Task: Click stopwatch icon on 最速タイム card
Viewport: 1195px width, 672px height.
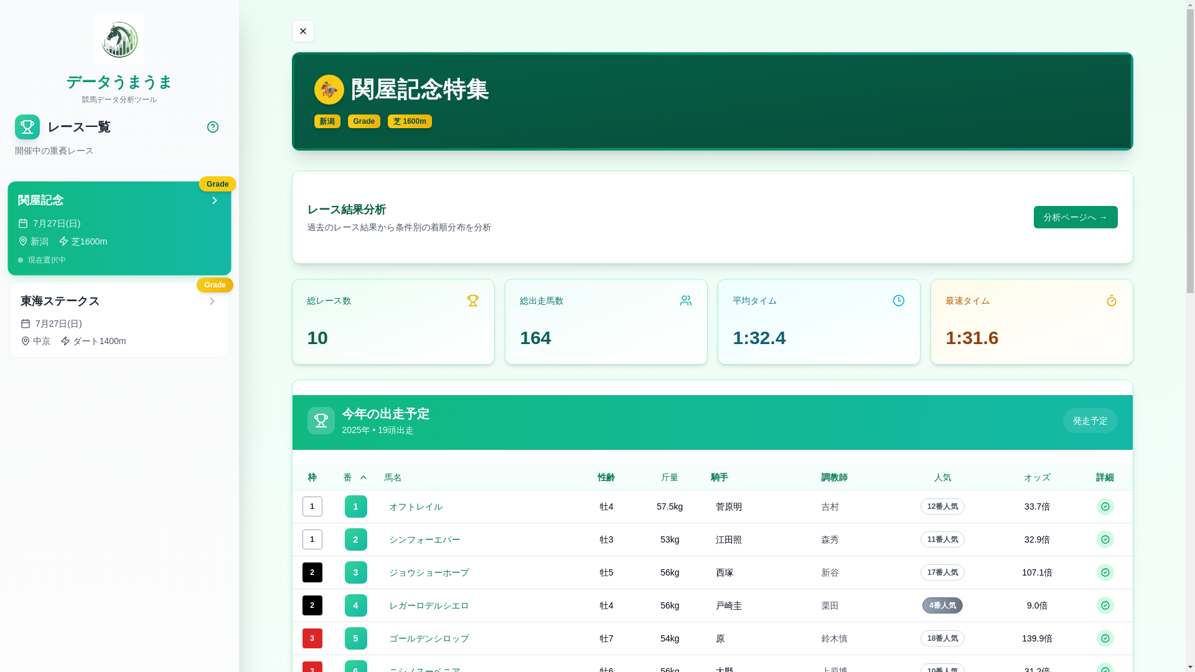Action: click(x=1112, y=301)
